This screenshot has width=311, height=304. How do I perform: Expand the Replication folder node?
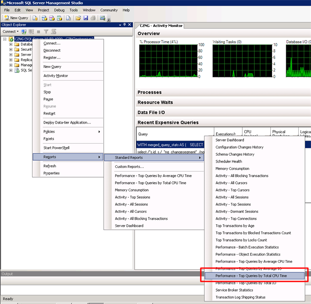tap(11, 60)
